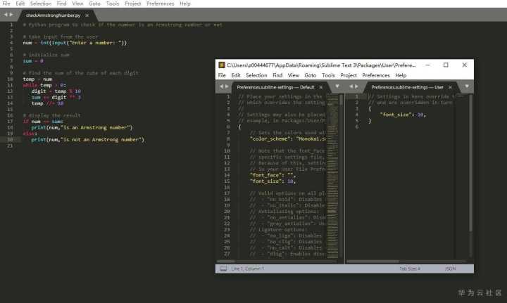Open Goto menu in main editor window
The width and height of the screenshot is (507, 303).
point(94,4)
